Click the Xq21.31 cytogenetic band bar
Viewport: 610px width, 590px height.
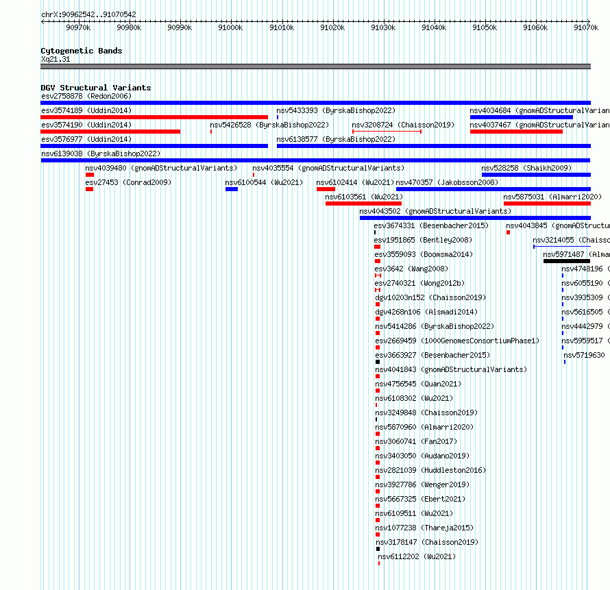click(315, 66)
